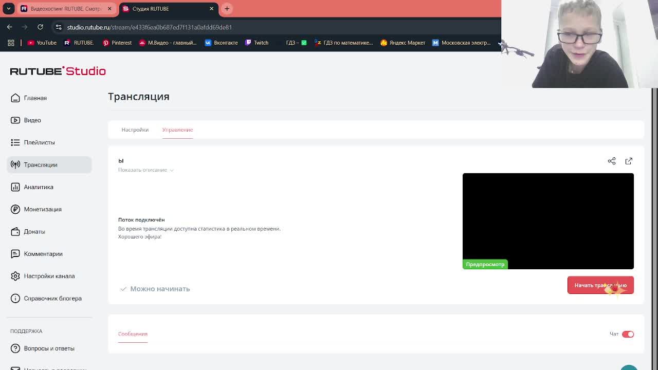Close the Студия RUTUBE browser tab

211,9
